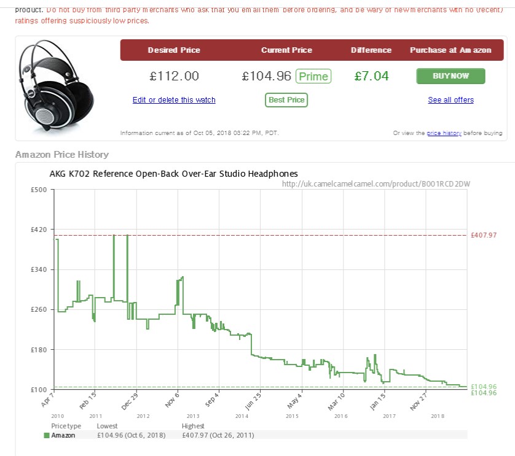The height and width of the screenshot is (456, 515).
Task: Click the £260 y-axis label
Action: click(x=39, y=310)
